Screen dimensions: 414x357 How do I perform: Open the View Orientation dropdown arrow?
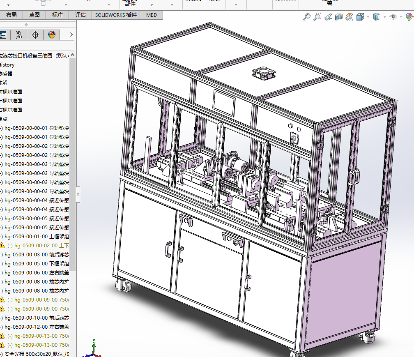pyautogui.click(x=368, y=17)
